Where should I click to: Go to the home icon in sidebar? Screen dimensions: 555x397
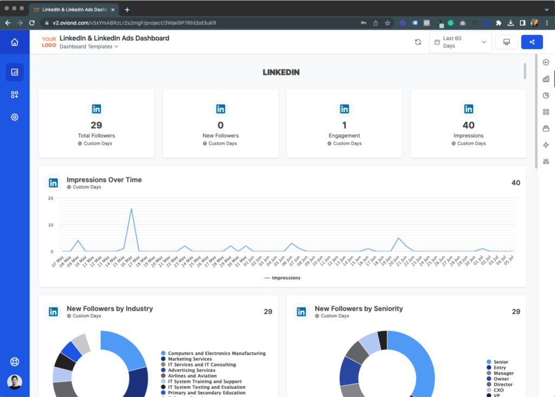[15, 42]
